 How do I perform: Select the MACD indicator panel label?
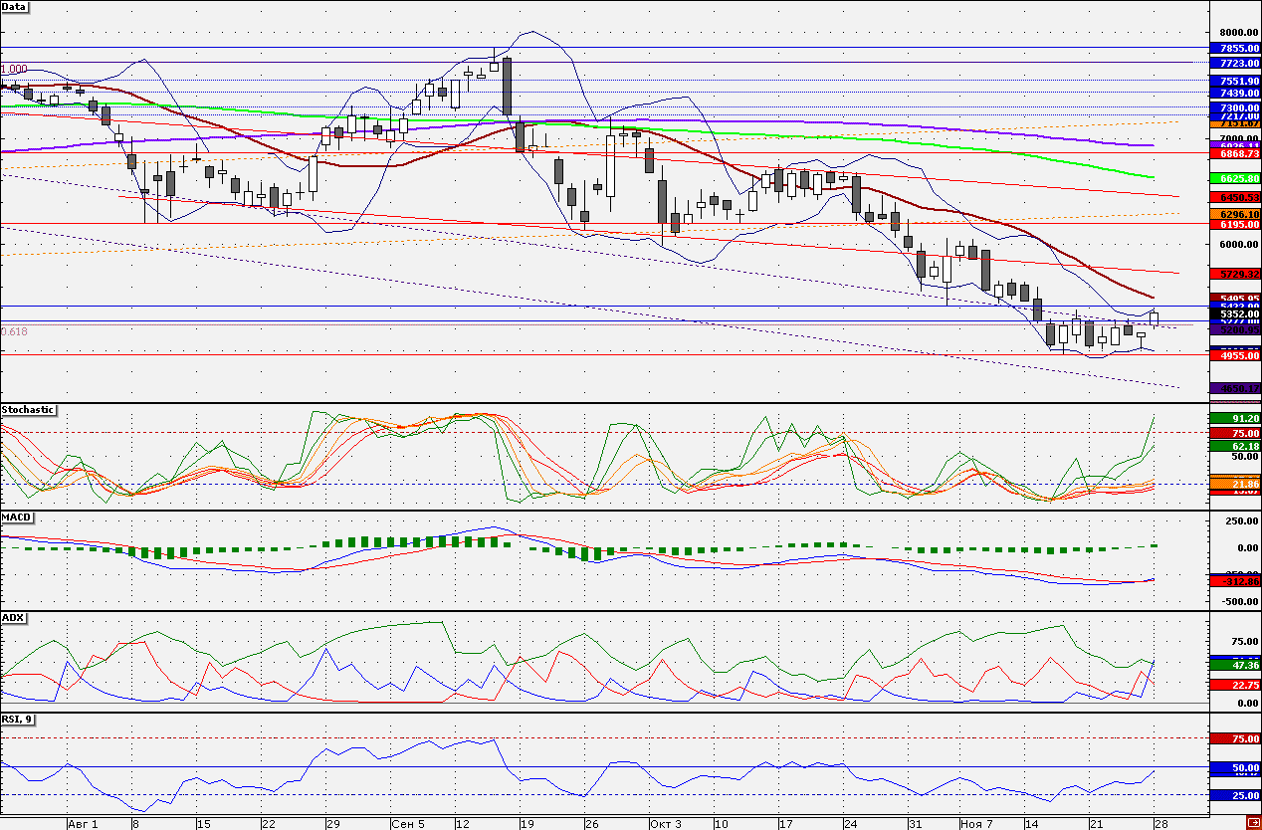[16, 518]
